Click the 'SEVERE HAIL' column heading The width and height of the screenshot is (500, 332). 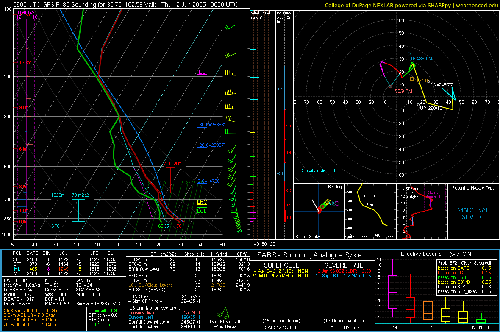[343, 265]
